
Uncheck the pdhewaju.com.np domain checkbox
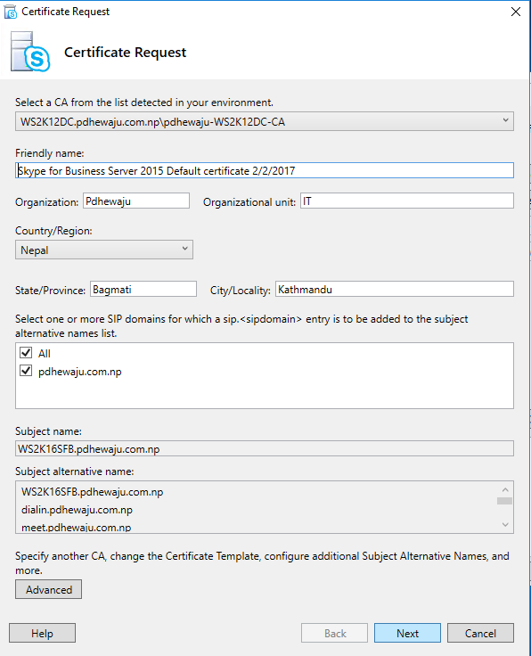click(26, 371)
